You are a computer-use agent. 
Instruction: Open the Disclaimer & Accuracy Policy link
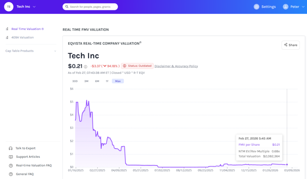point(176,66)
